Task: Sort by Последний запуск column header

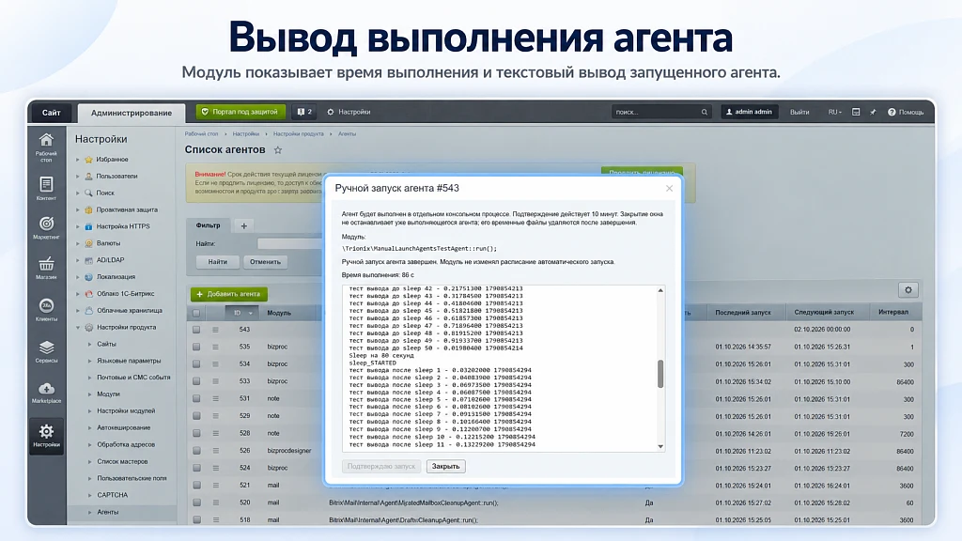Action: point(743,312)
